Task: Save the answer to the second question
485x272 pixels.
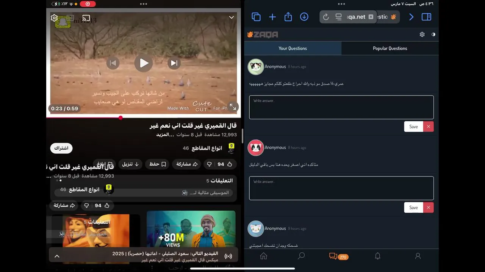Action: tap(413, 207)
